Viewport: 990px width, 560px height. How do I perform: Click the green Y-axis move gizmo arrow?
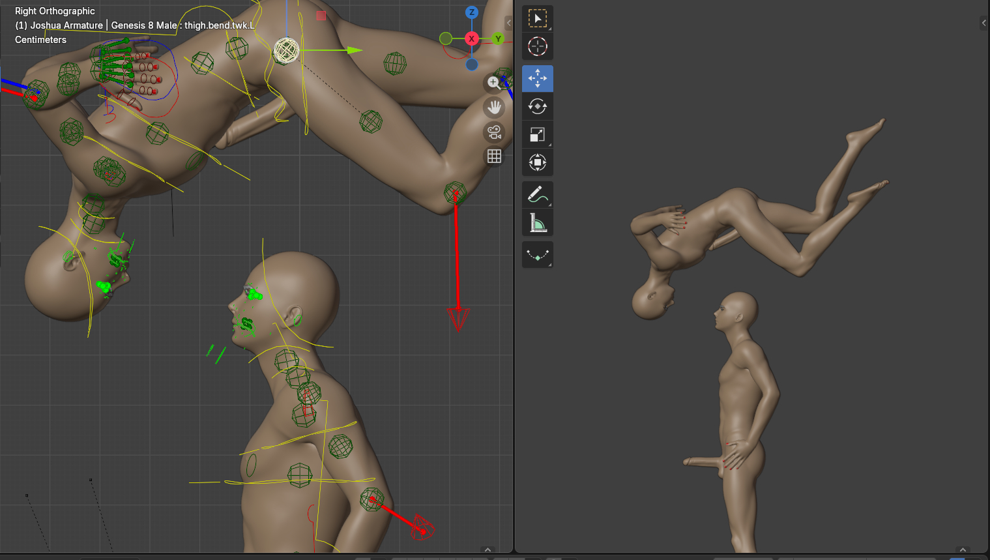click(353, 50)
